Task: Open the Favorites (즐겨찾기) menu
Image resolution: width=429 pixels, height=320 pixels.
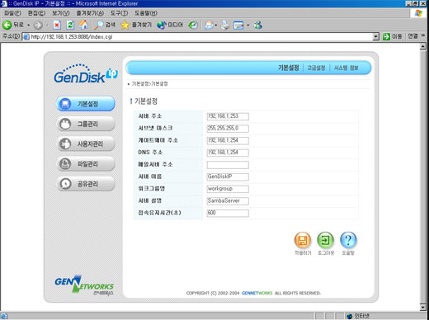Action: point(90,13)
